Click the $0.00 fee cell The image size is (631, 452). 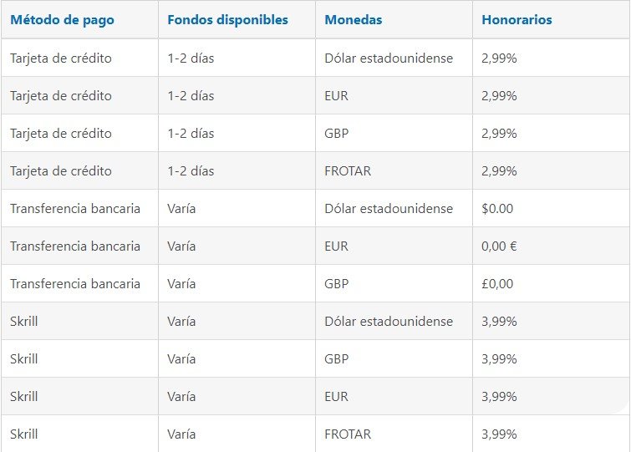point(497,209)
